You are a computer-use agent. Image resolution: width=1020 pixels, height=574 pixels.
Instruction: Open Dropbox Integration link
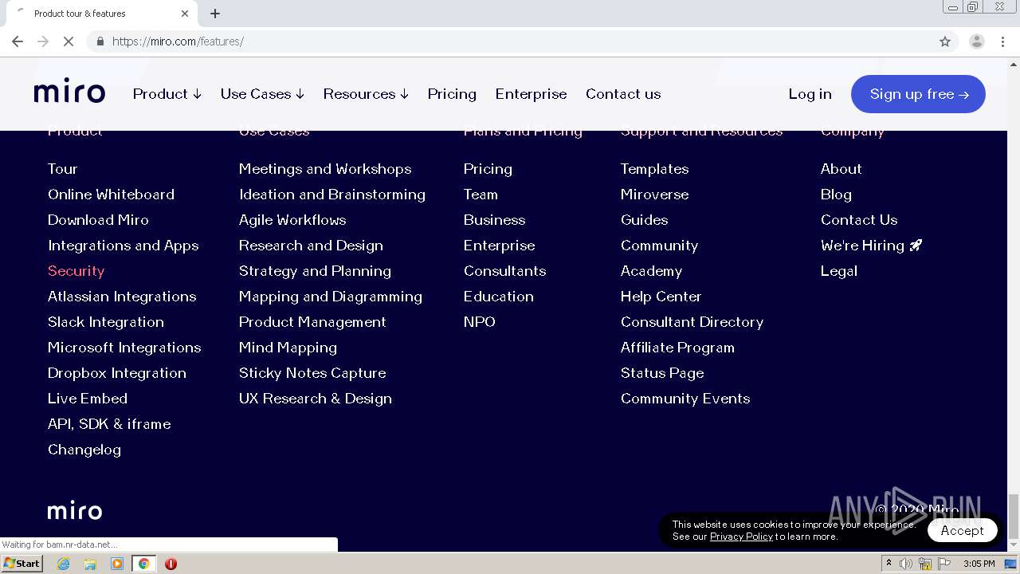tap(117, 373)
